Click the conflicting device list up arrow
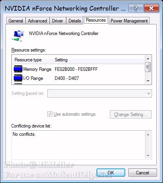 [148, 135]
